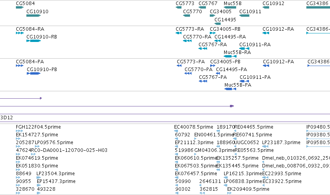Click the EK209409.5prime EST label

(248, 189)
